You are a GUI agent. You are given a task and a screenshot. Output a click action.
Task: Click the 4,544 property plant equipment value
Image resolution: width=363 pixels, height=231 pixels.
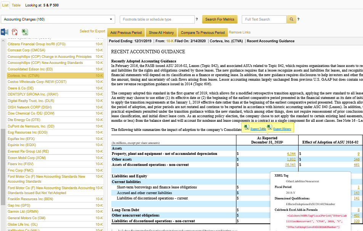[291, 154]
